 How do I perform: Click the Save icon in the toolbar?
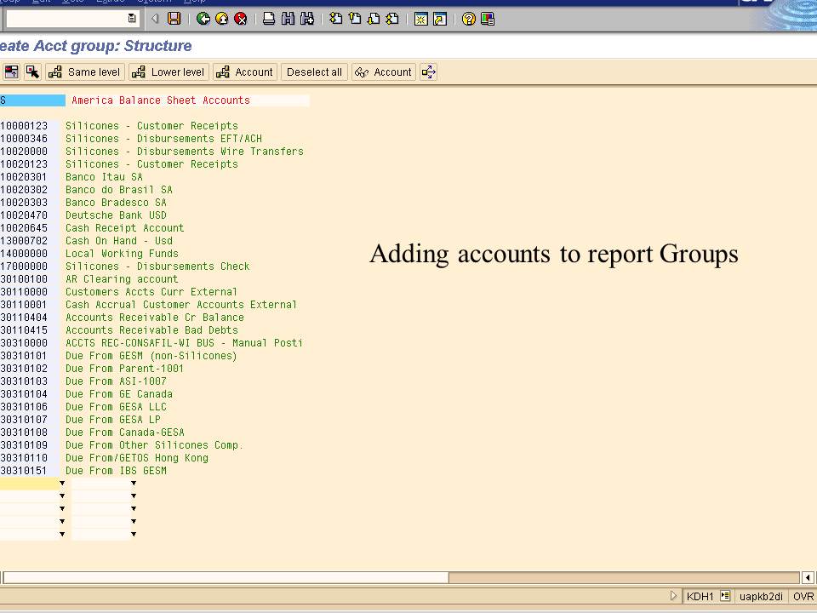coord(174,18)
